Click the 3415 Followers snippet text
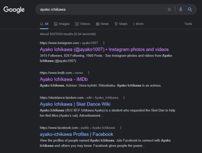 point(106,58)
